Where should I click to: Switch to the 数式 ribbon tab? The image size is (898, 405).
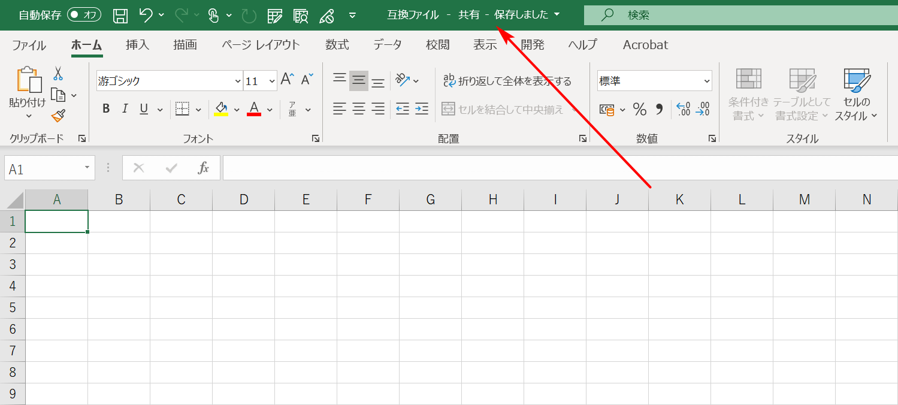pyautogui.click(x=337, y=44)
